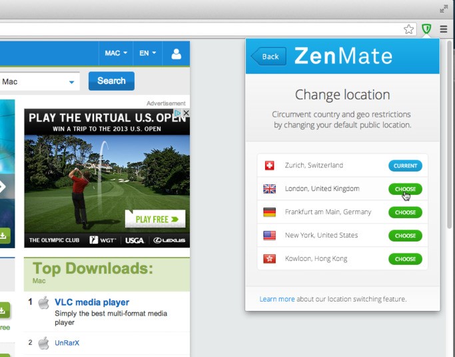
Task: Click the Germany flag icon
Action: click(x=269, y=212)
